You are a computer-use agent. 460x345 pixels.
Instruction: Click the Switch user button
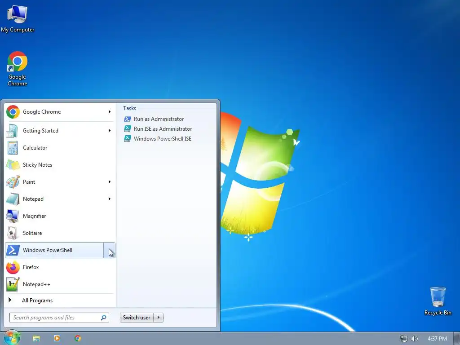click(137, 318)
